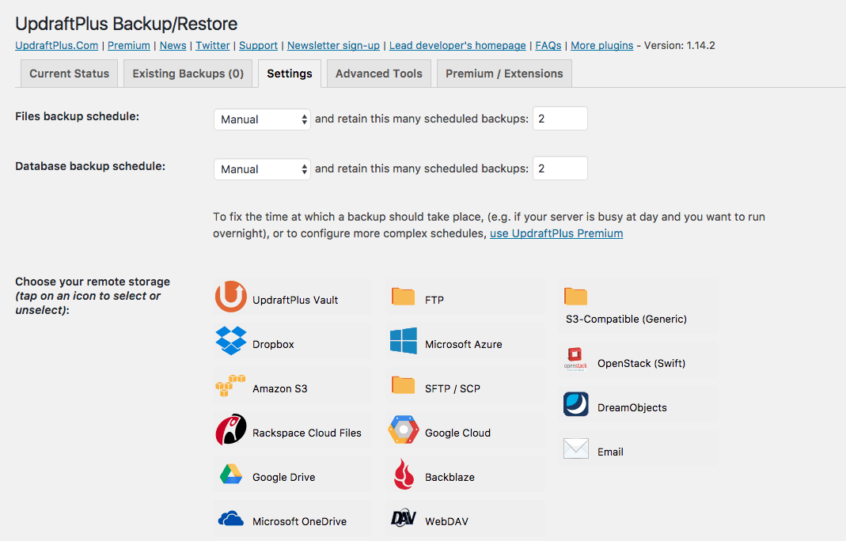Open the News link
The height and width of the screenshot is (541, 846).
(x=173, y=46)
